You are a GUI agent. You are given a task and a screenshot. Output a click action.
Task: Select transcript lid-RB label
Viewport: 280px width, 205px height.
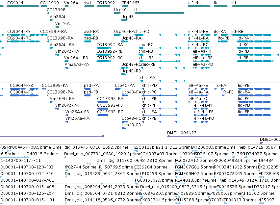tap(242, 58)
